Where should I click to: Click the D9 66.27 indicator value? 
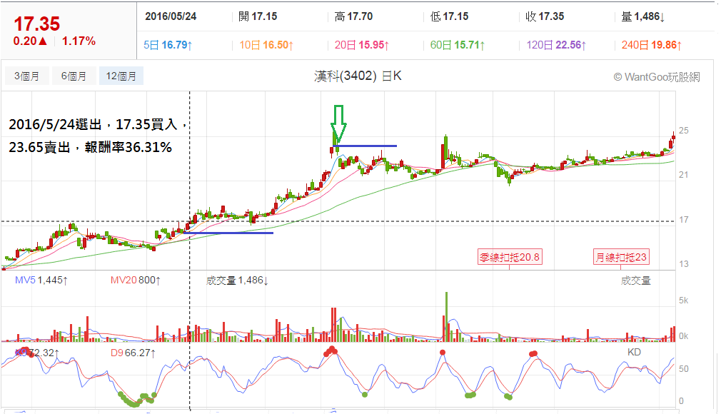pyautogui.click(x=133, y=353)
